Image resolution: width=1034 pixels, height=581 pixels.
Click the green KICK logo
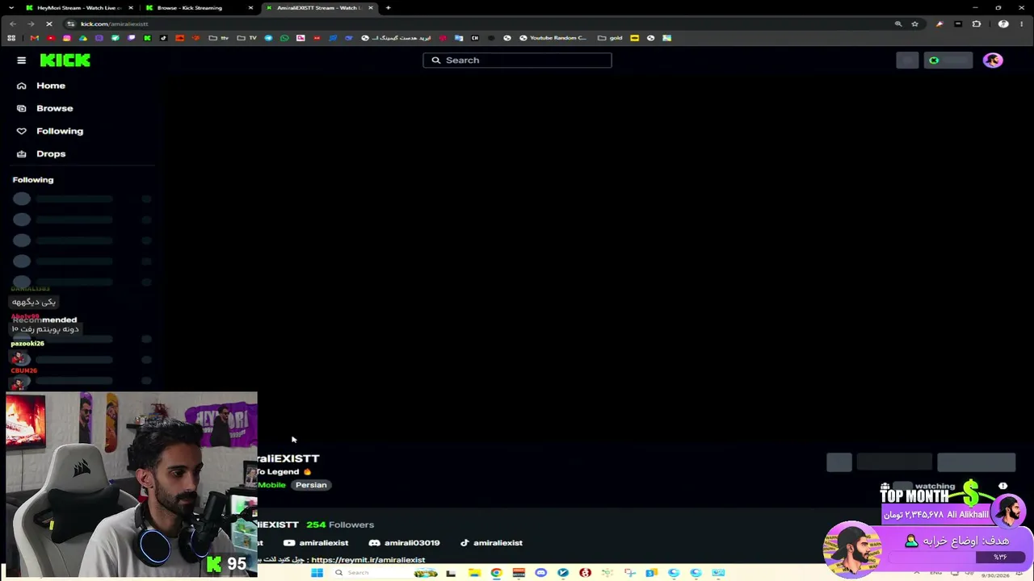65,61
